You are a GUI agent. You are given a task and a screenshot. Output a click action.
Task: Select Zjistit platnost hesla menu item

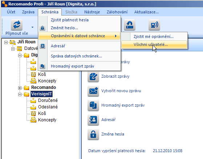[x=80, y=20]
